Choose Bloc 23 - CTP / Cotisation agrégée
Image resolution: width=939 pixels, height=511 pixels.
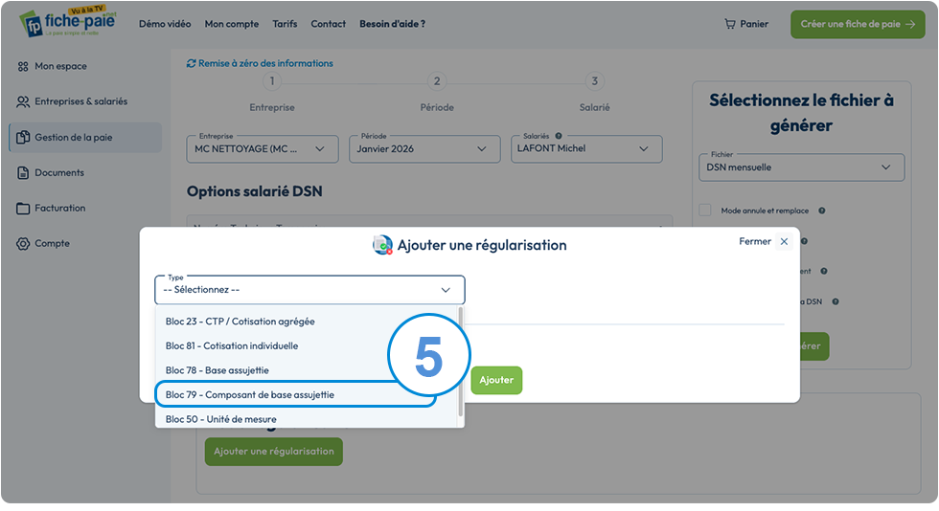click(x=240, y=322)
